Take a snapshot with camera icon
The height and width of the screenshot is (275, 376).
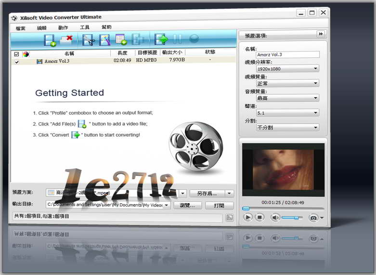[x=313, y=218]
